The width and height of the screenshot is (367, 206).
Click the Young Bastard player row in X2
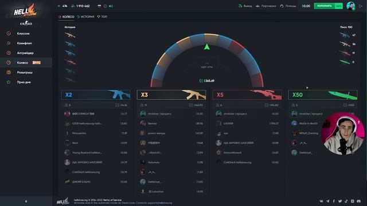(96, 153)
